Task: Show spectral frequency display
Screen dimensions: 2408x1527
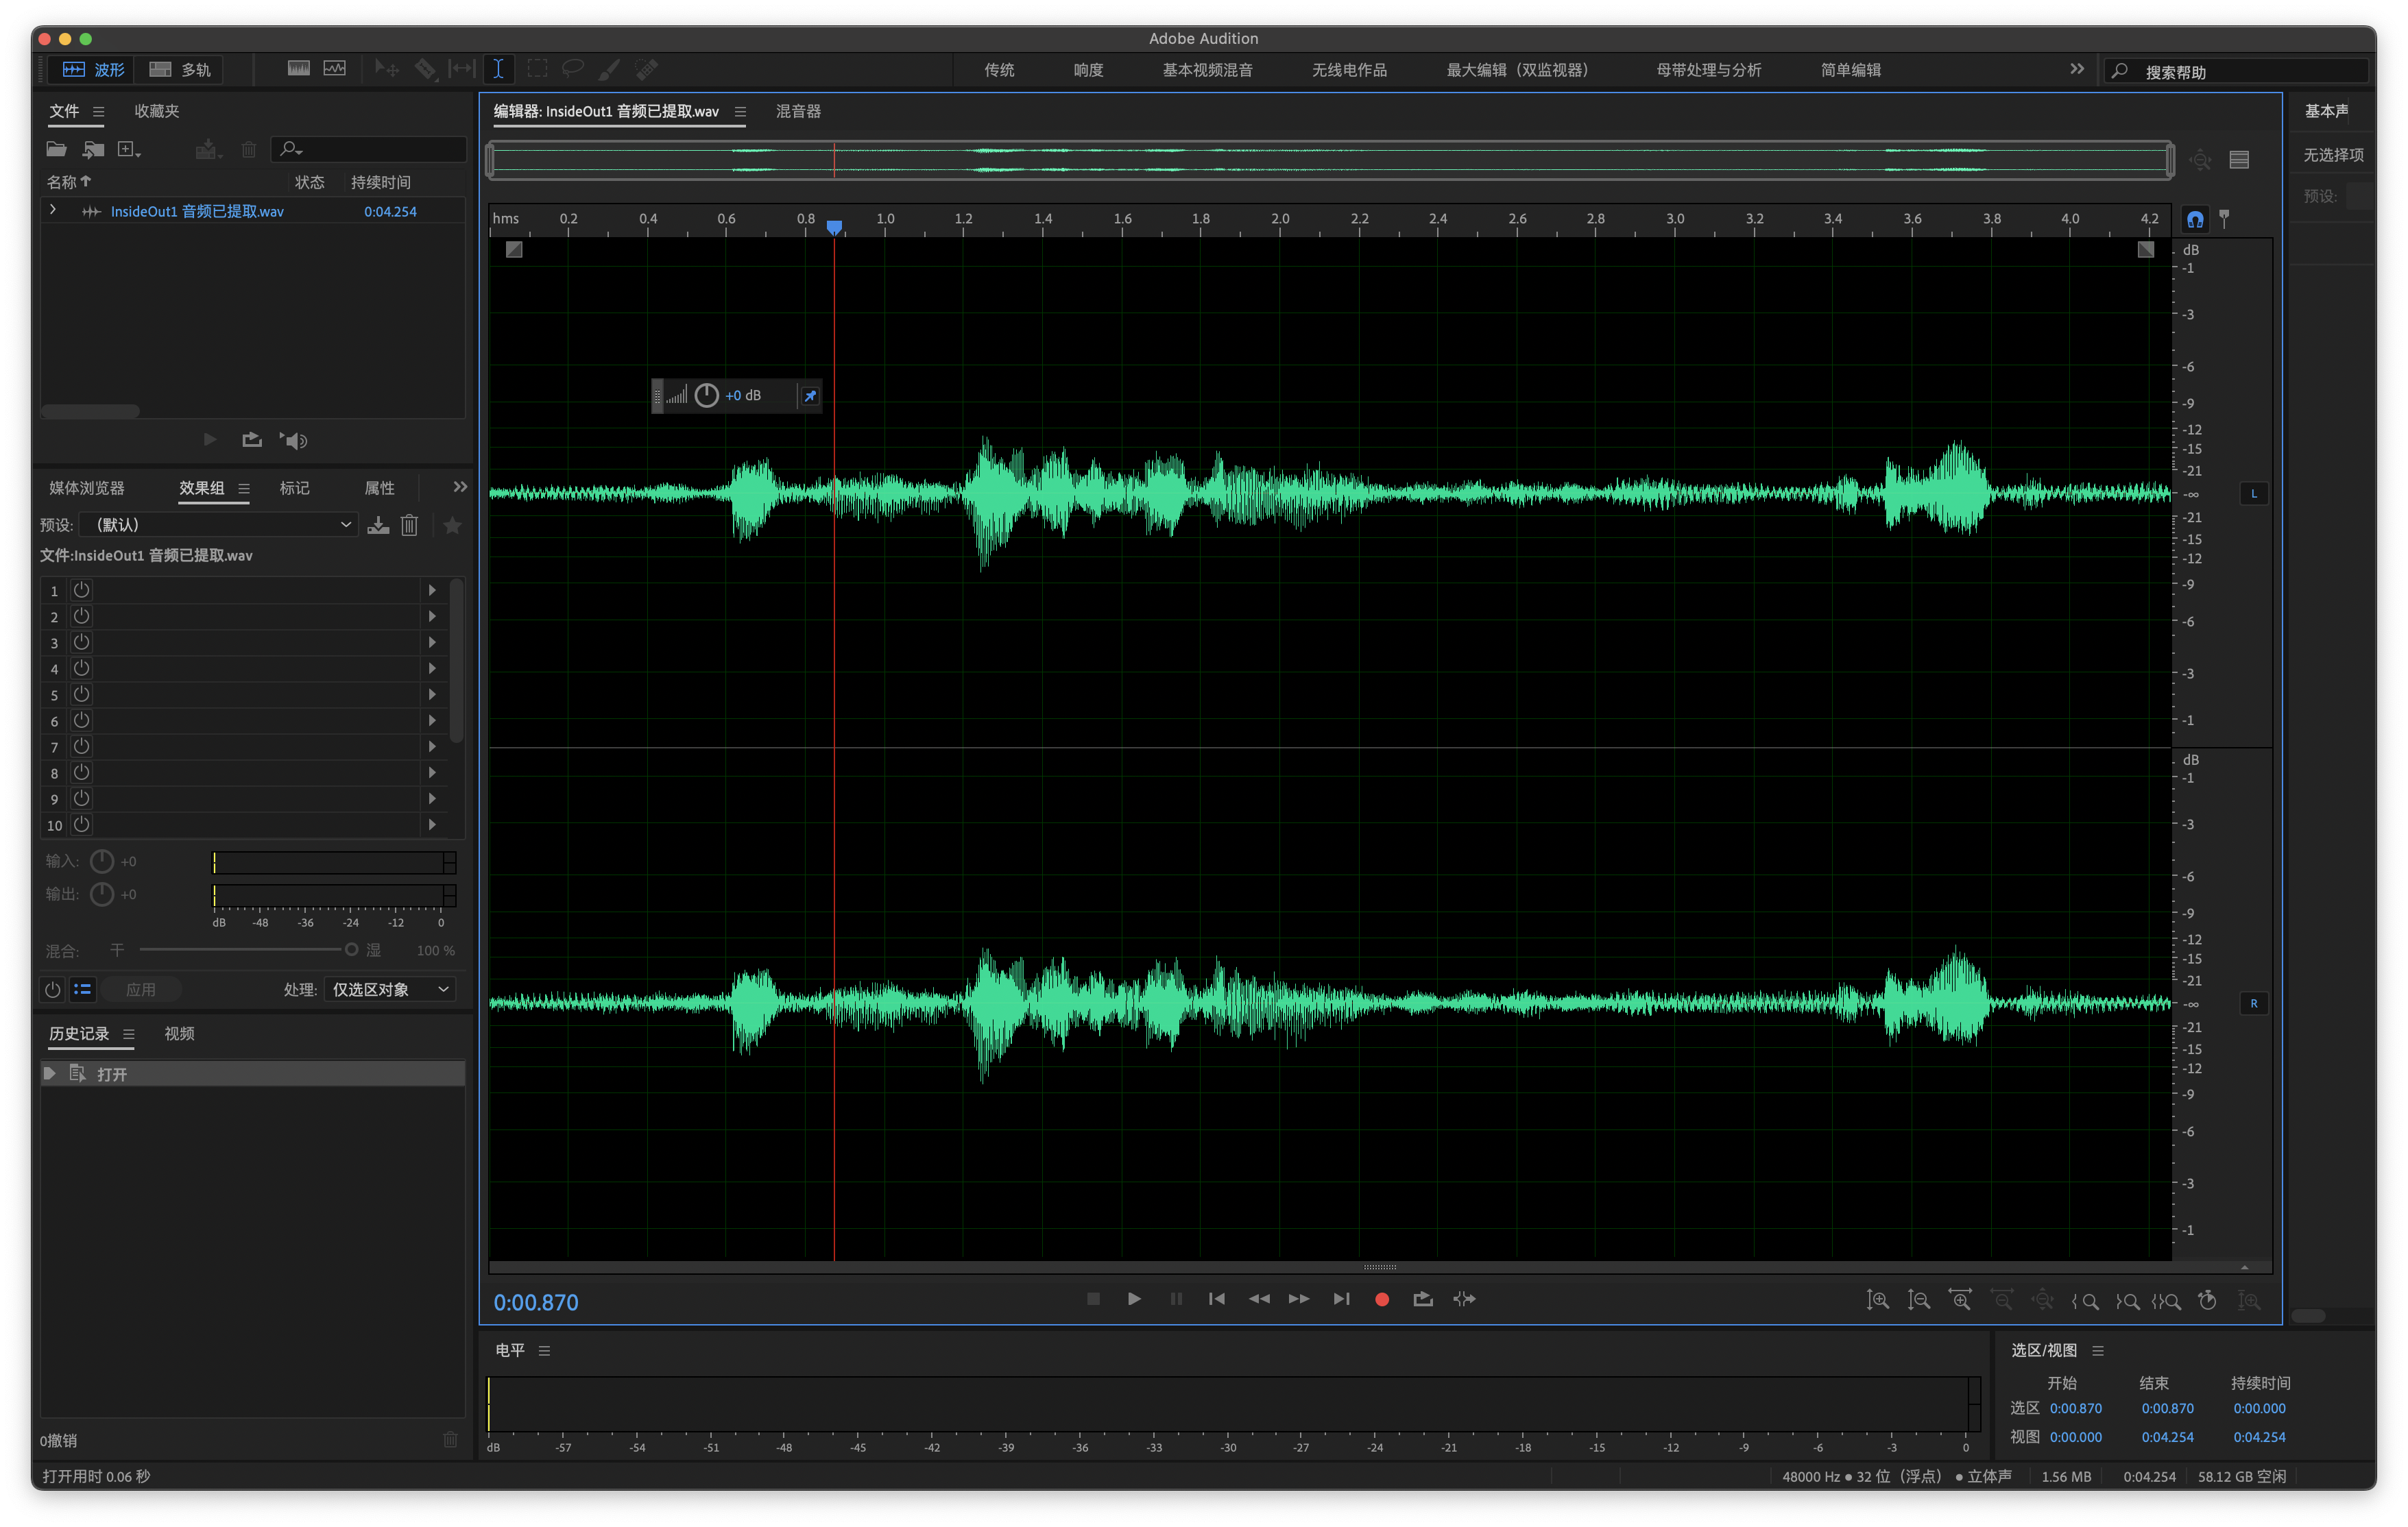Action: [298, 69]
